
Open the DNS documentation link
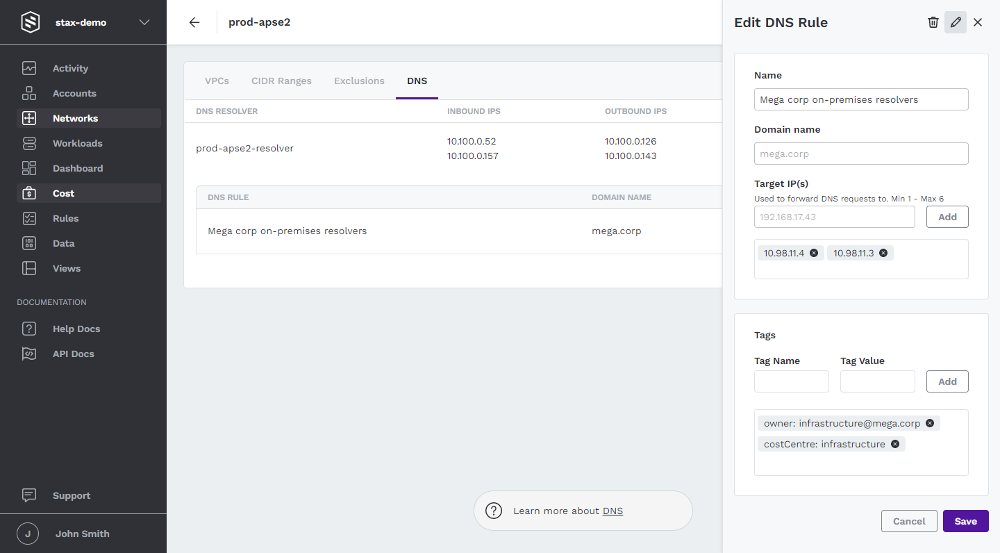click(612, 511)
